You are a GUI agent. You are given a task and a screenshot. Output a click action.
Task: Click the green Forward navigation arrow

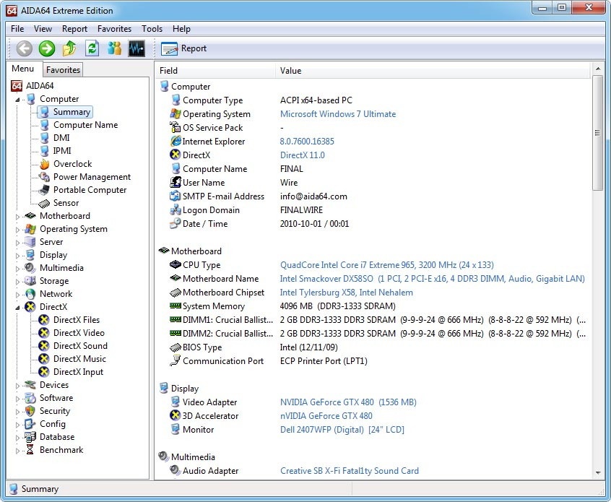tap(47, 48)
